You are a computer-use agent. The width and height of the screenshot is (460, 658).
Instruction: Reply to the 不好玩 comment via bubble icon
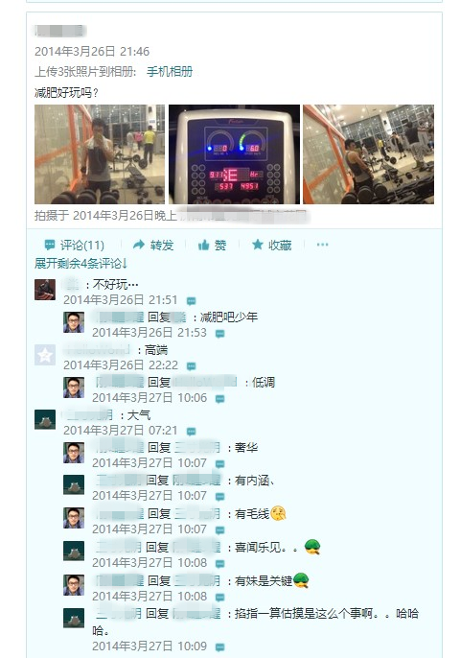point(192,301)
